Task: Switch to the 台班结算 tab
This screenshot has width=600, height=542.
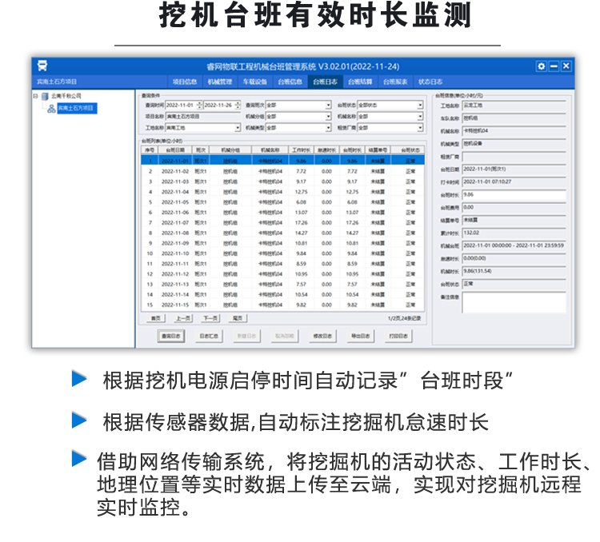Action: (x=359, y=82)
